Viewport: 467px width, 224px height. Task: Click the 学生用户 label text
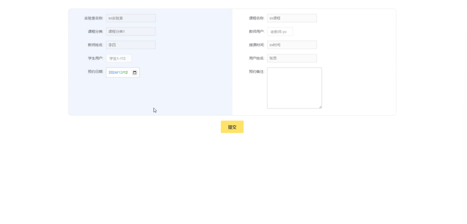(x=95, y=58)
